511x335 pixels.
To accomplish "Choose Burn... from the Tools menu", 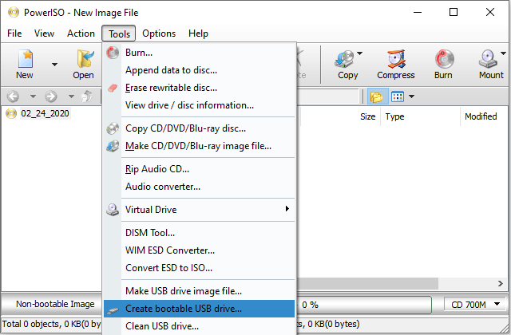I will [x=199, y=53].
